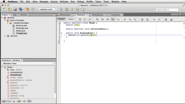The image size is (185, 104).
Task: Click the editor Find Selection magnifier icon
Action: (97, 19)
